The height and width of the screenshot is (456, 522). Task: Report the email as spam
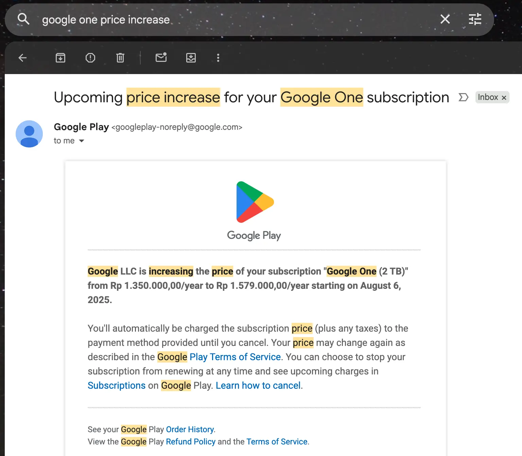pyautogui.click(x=90, y=58)
